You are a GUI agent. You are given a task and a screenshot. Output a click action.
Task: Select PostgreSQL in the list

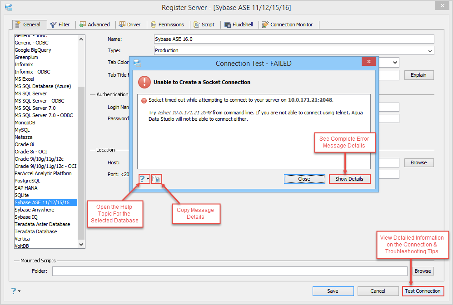tap(27, 181)
